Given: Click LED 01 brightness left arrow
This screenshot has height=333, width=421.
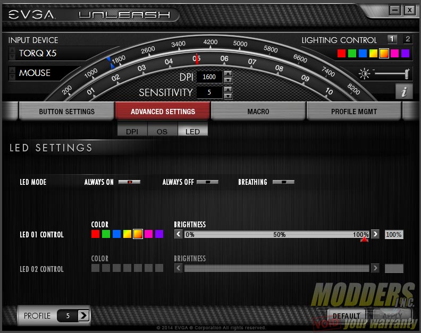Looking at the screenshot, I should click(x=179, y=234).
